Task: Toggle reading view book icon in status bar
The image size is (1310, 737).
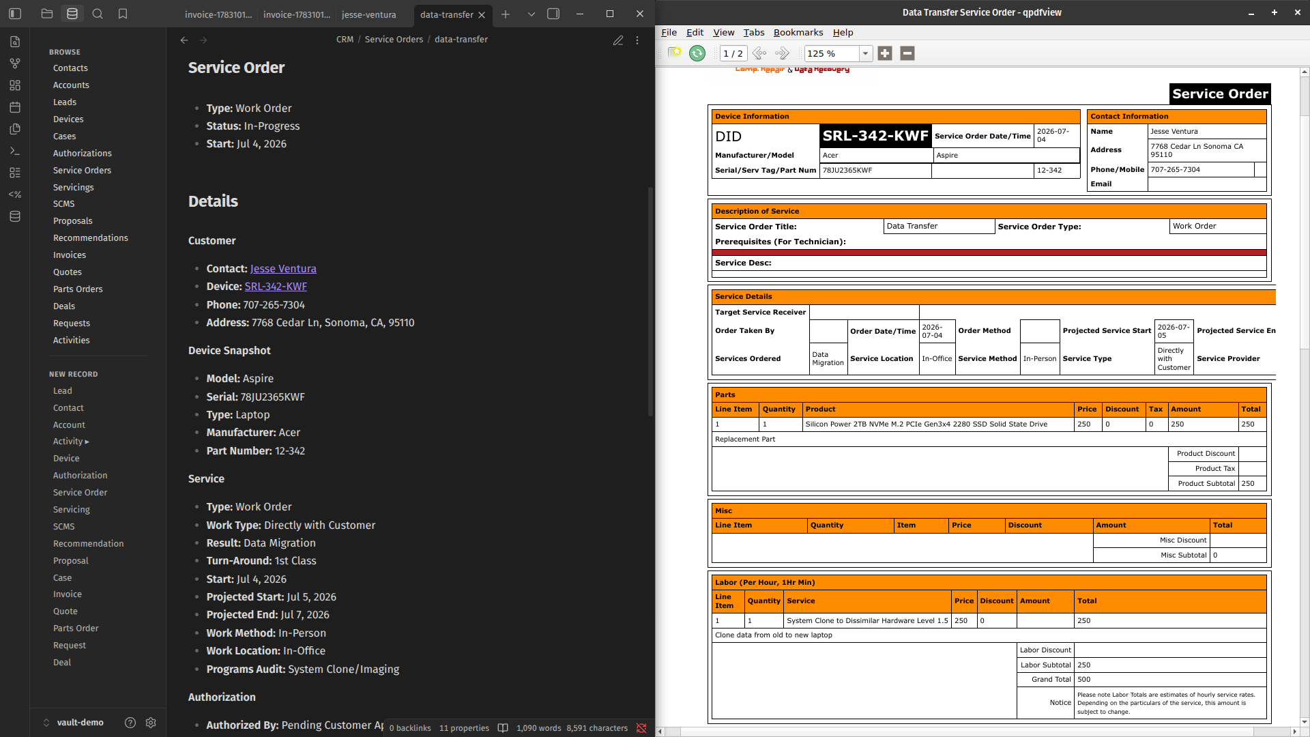Action: (503, 728)
